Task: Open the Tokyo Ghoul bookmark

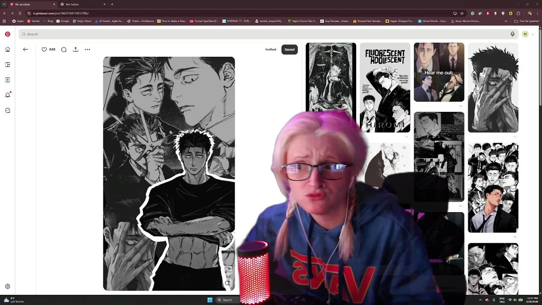Action: (82, 21)
